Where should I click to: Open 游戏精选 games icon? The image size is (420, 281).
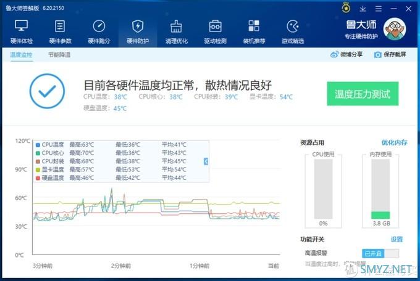[x=293, y=31]
